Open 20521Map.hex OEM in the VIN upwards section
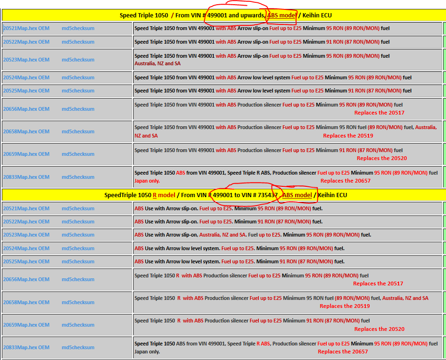This screenshot has width=446, height=360. (26, 28)
